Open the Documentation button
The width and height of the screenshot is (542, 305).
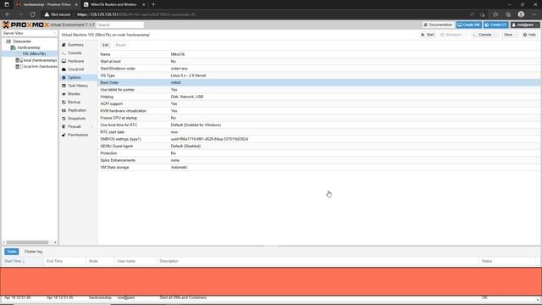(438, 25)
